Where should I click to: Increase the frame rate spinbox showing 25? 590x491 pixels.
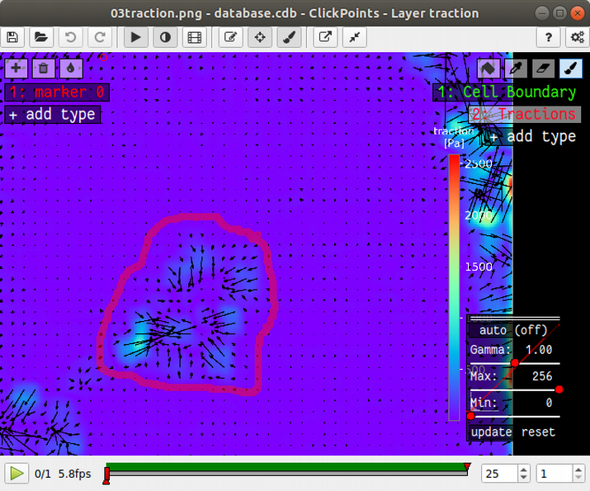523,470
